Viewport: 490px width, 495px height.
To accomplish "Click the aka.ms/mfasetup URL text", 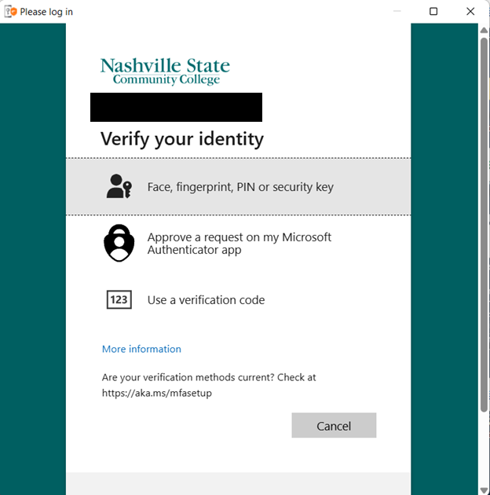I will pos(157,393).
